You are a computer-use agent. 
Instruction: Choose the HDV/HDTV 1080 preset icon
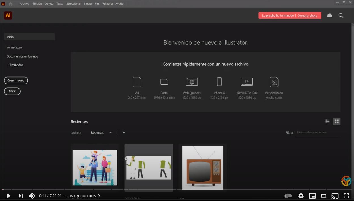247,82
